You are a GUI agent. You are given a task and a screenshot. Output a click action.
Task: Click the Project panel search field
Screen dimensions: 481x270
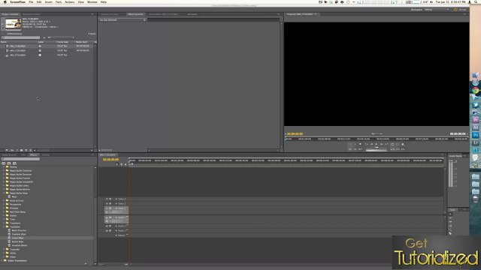(21, 37)
